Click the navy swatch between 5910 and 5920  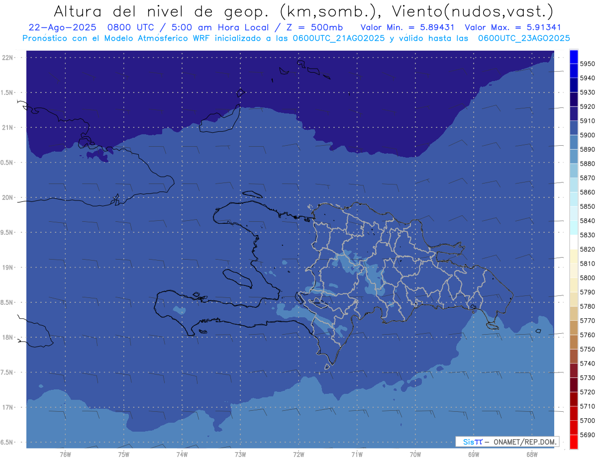(x=574, y=114)
